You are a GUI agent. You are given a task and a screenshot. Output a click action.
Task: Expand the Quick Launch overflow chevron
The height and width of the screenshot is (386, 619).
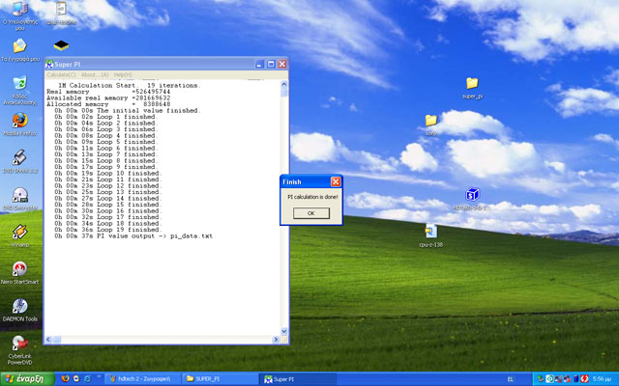point(99,376)
